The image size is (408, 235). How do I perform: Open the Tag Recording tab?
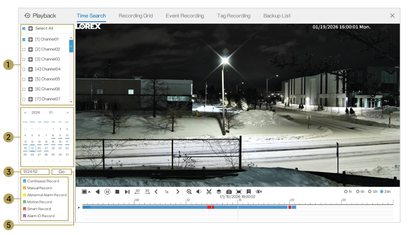tap(234, 16)
